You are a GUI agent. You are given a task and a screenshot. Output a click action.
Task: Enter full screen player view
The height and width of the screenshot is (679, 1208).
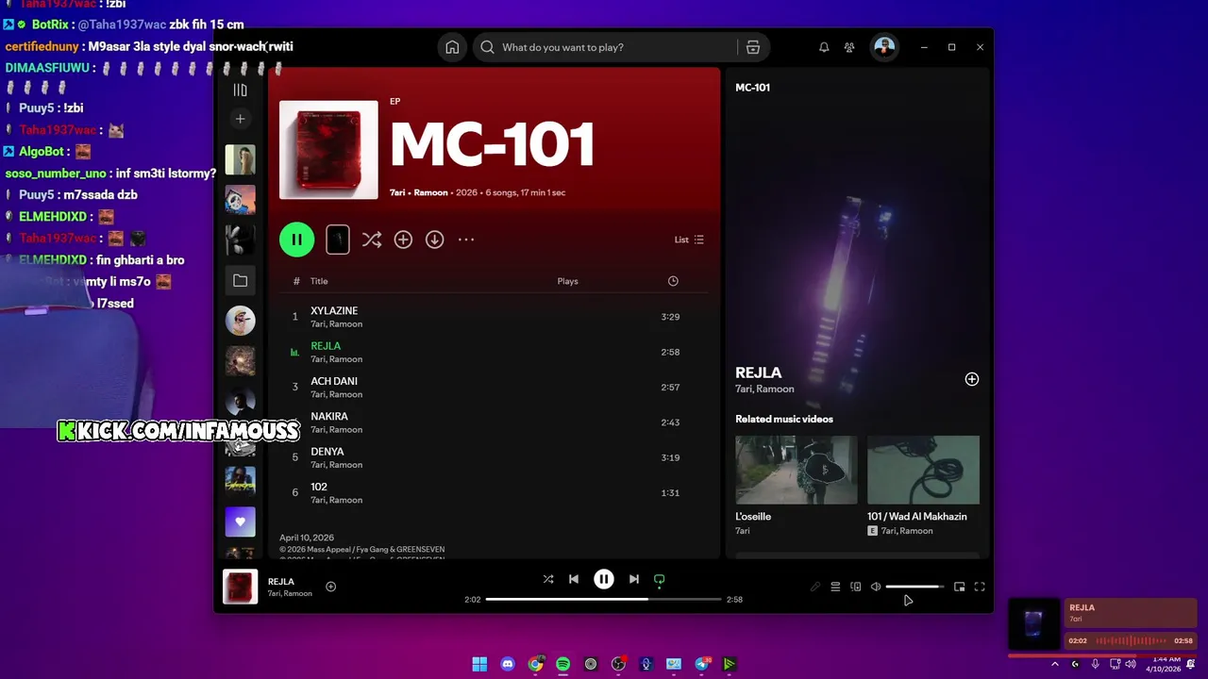tap(980, 587)
